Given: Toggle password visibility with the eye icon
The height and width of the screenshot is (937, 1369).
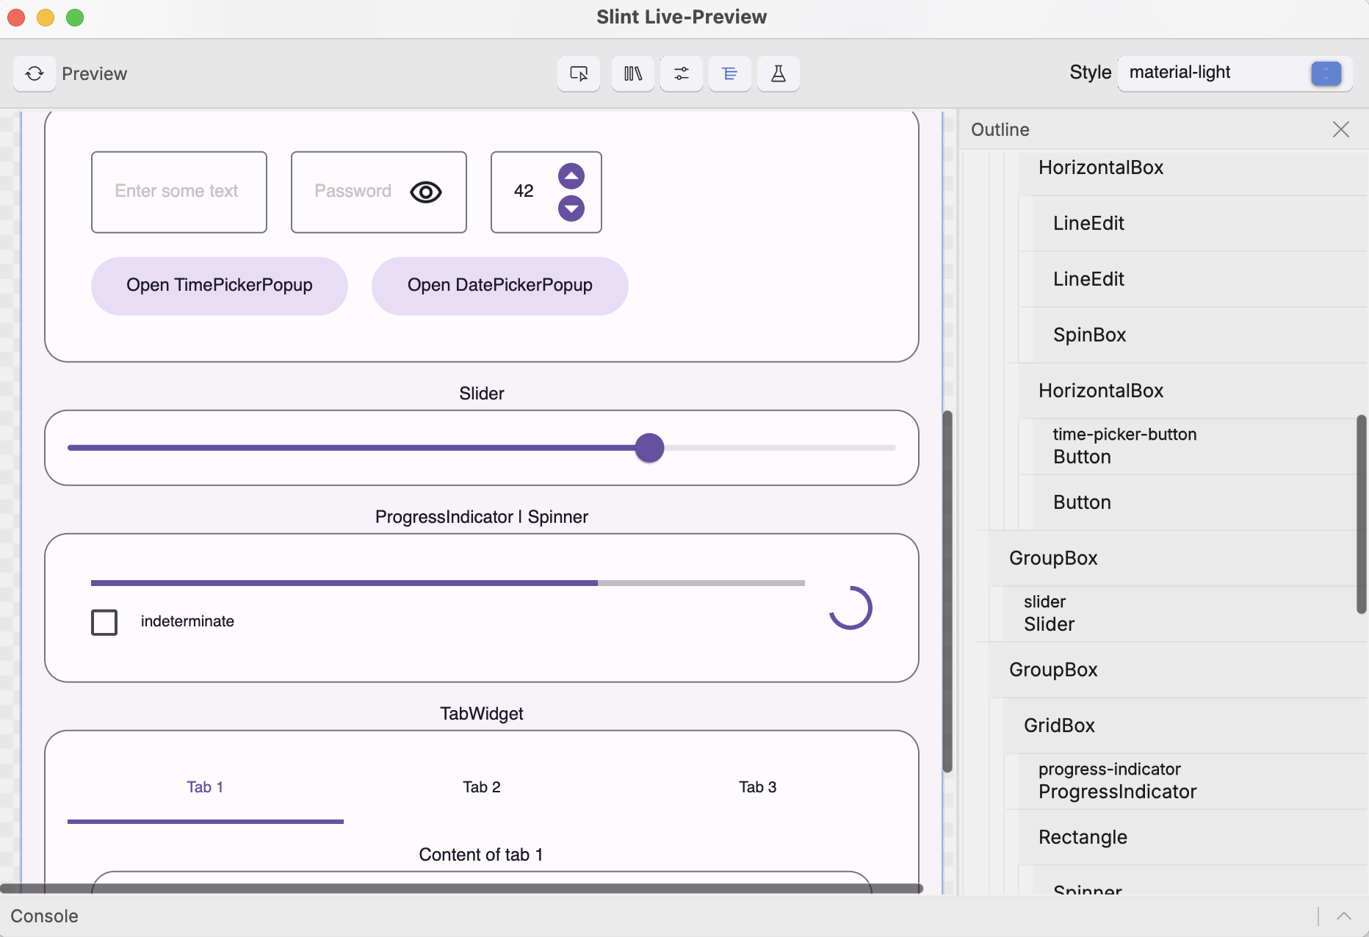Looking at the screenshot, I should 426,192.
